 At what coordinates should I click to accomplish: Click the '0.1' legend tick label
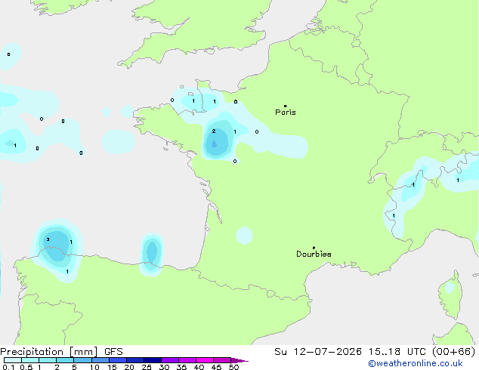(8, 367)
